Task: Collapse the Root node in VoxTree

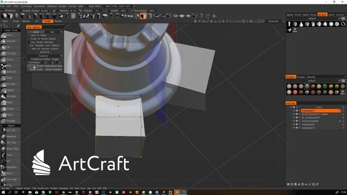Action: [x=288, y=107]
